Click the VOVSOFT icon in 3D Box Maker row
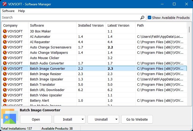Image resolution: width=193 pixels, height=131 pixels. coord(5,31)
